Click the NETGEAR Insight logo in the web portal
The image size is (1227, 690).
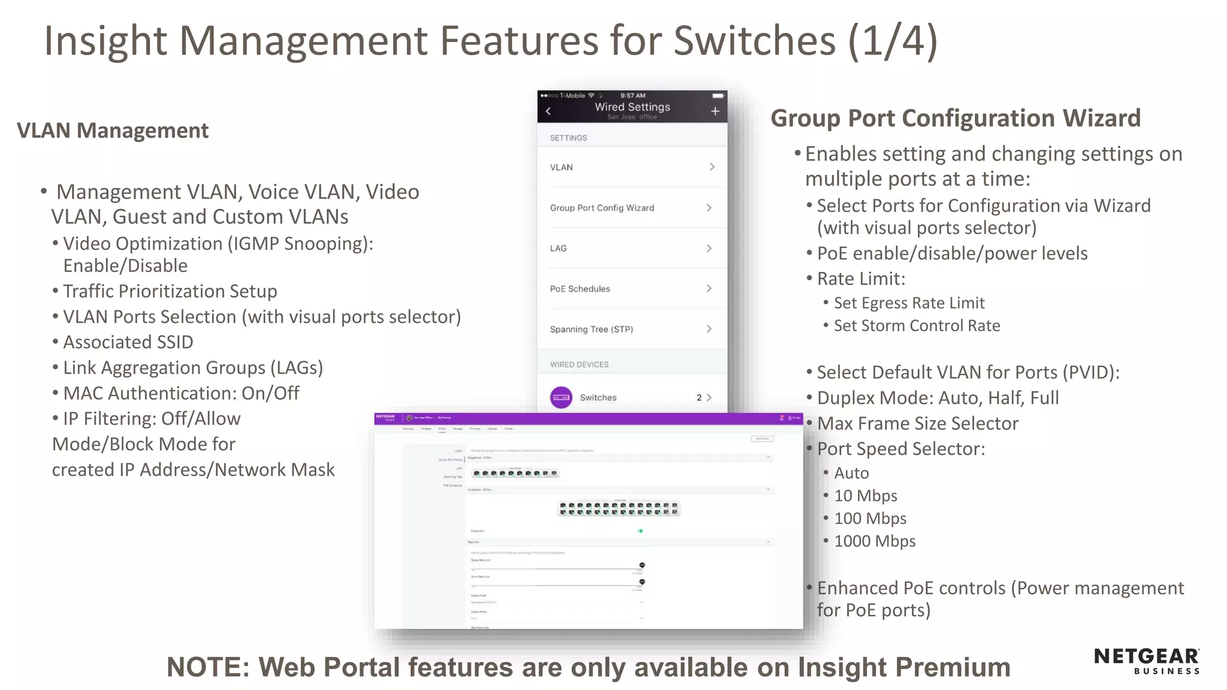(x=385, y=417)
